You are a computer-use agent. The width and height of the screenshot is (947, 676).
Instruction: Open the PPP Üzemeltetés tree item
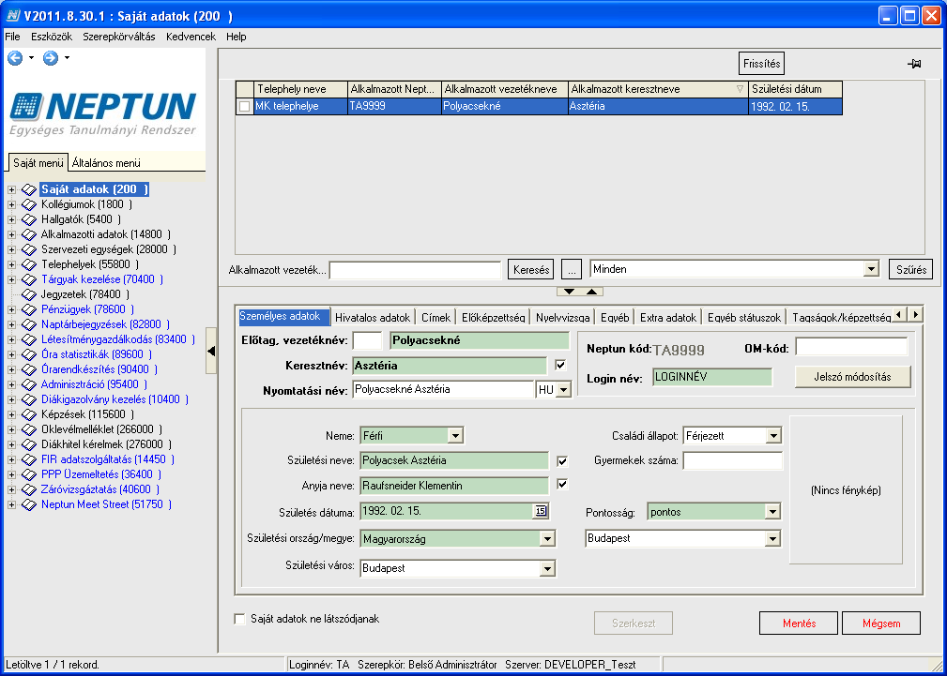101,474
